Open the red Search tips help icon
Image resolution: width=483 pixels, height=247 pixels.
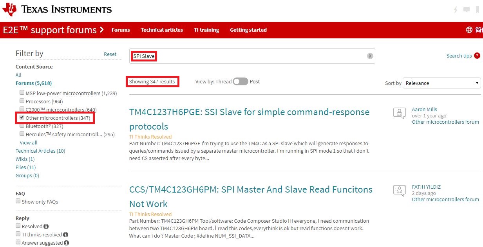pos(477,56)
